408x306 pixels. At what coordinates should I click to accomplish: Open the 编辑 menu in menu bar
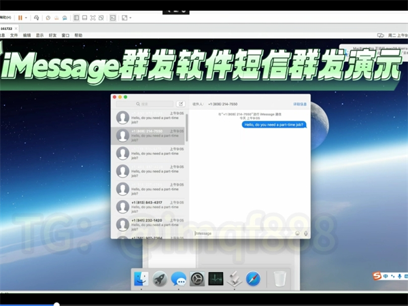(27, 35)
